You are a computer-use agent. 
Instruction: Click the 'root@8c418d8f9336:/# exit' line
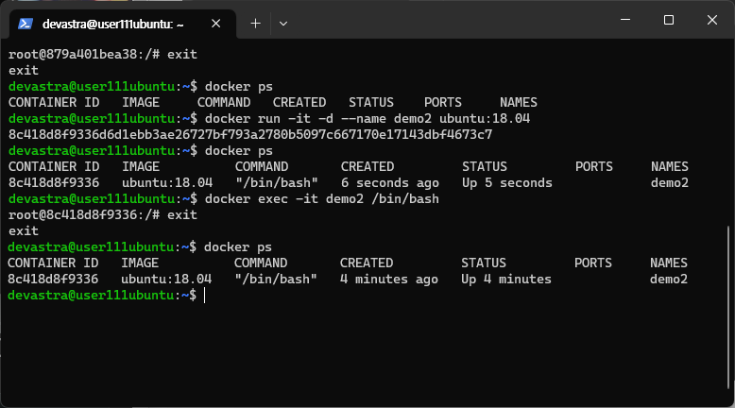[x=103, y=215]
